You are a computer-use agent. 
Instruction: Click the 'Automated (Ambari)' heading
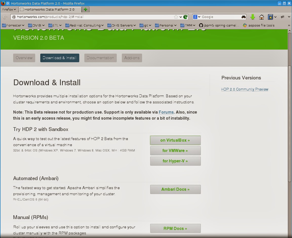(x=36, y=178)
